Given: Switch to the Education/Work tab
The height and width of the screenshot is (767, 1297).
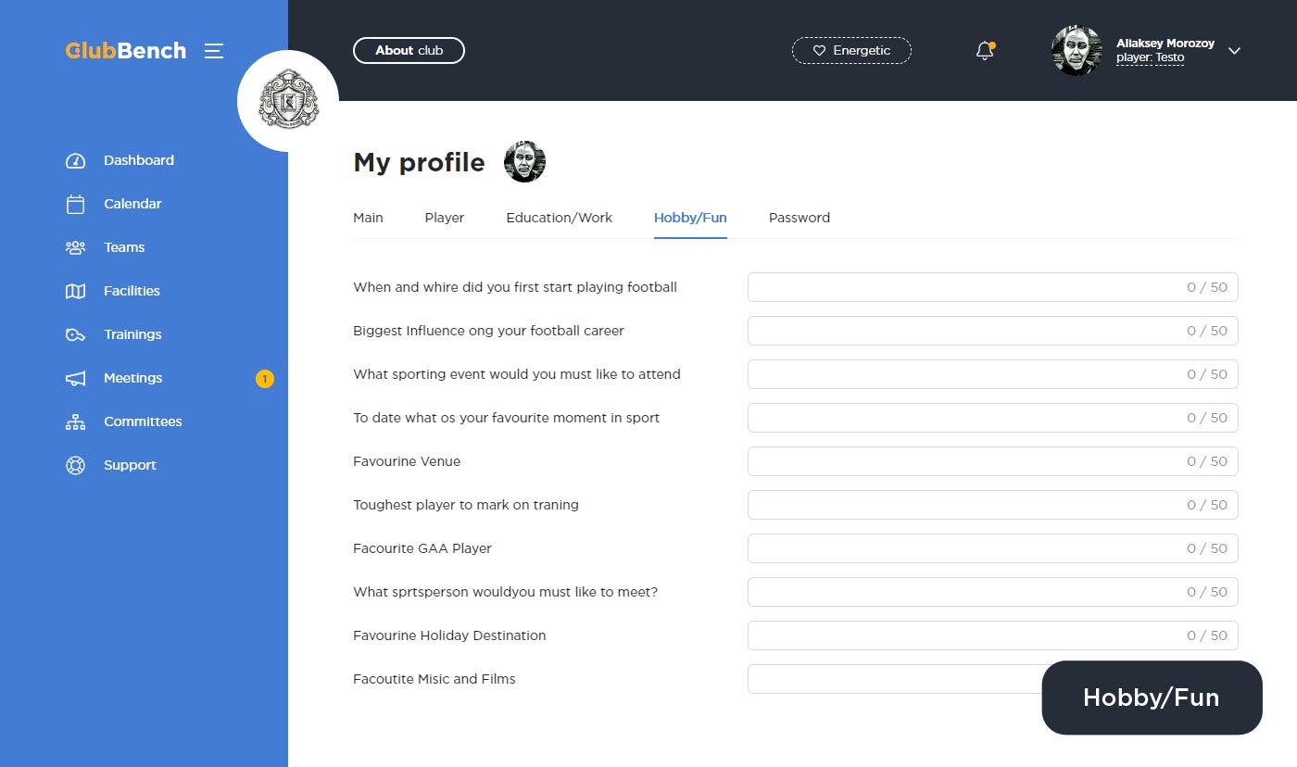Looking at the screenshot, I should (559, 218).
